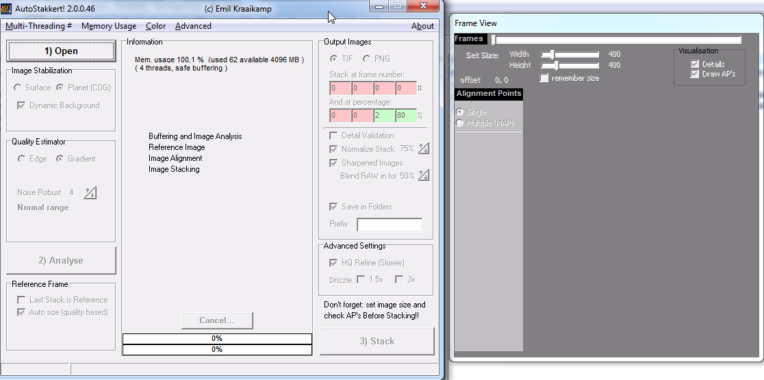Click the Blend RAW percentage adjuster icon
Viewport: 764px width, 380px height.
pos(424,176)
